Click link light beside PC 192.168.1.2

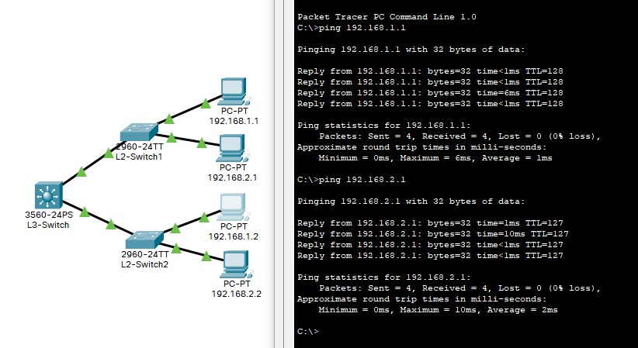(204, 218)
